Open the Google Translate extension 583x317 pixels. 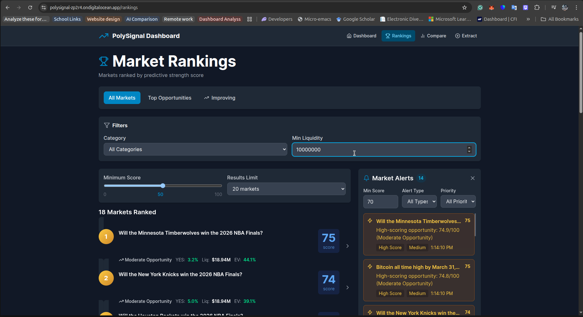pos(514,8)
